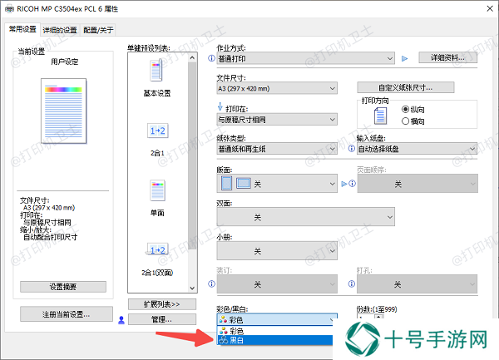Open 纸张类型 普通纸和再生纸 dropdown
The height and width of the screenshot is (360, 499).
point(277,149)
